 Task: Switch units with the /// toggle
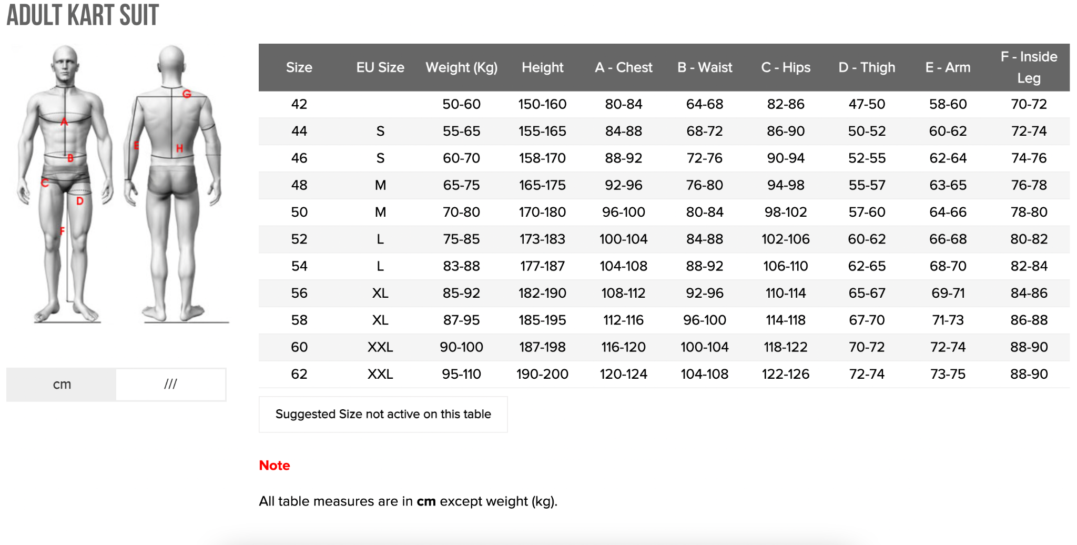[170, 385]
